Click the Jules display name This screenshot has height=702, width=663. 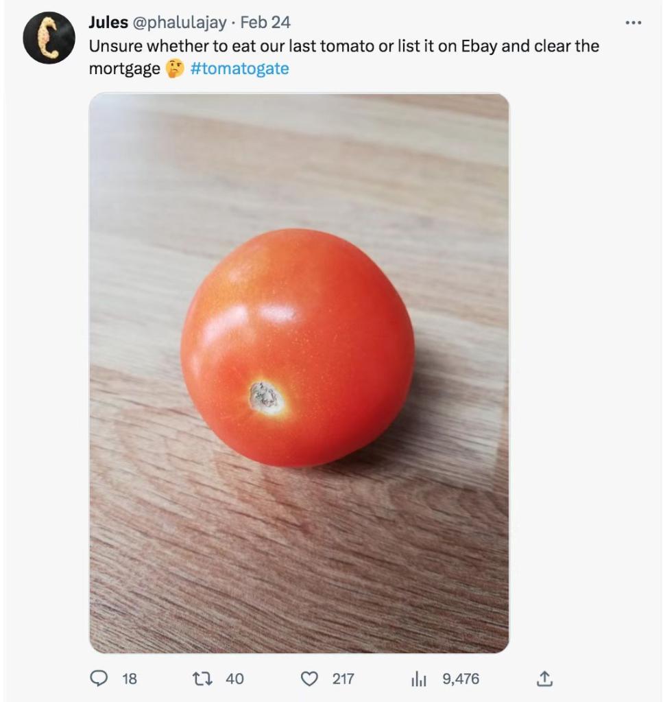point(108,23)
